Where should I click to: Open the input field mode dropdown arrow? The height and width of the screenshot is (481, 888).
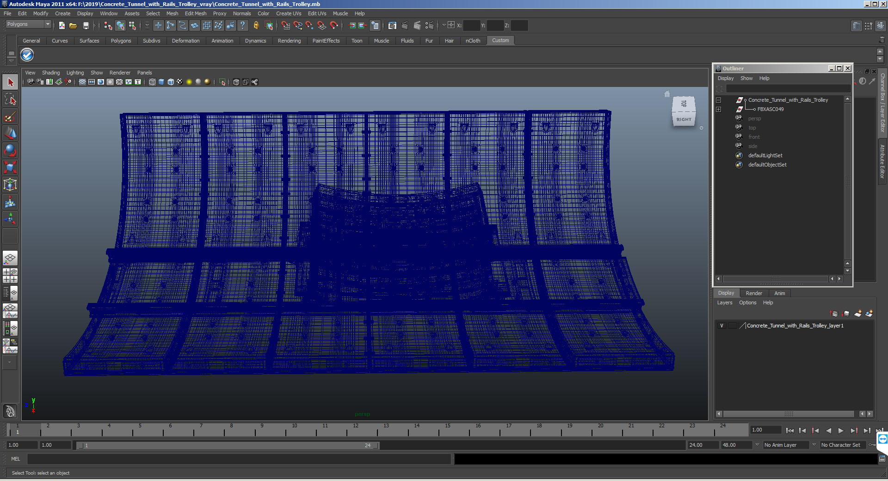pos(444,25)
